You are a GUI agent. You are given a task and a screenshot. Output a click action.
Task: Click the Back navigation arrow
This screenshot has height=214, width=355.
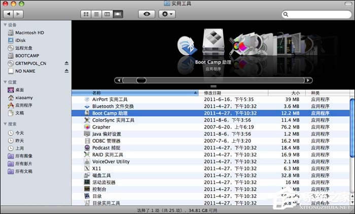[8, 14]
